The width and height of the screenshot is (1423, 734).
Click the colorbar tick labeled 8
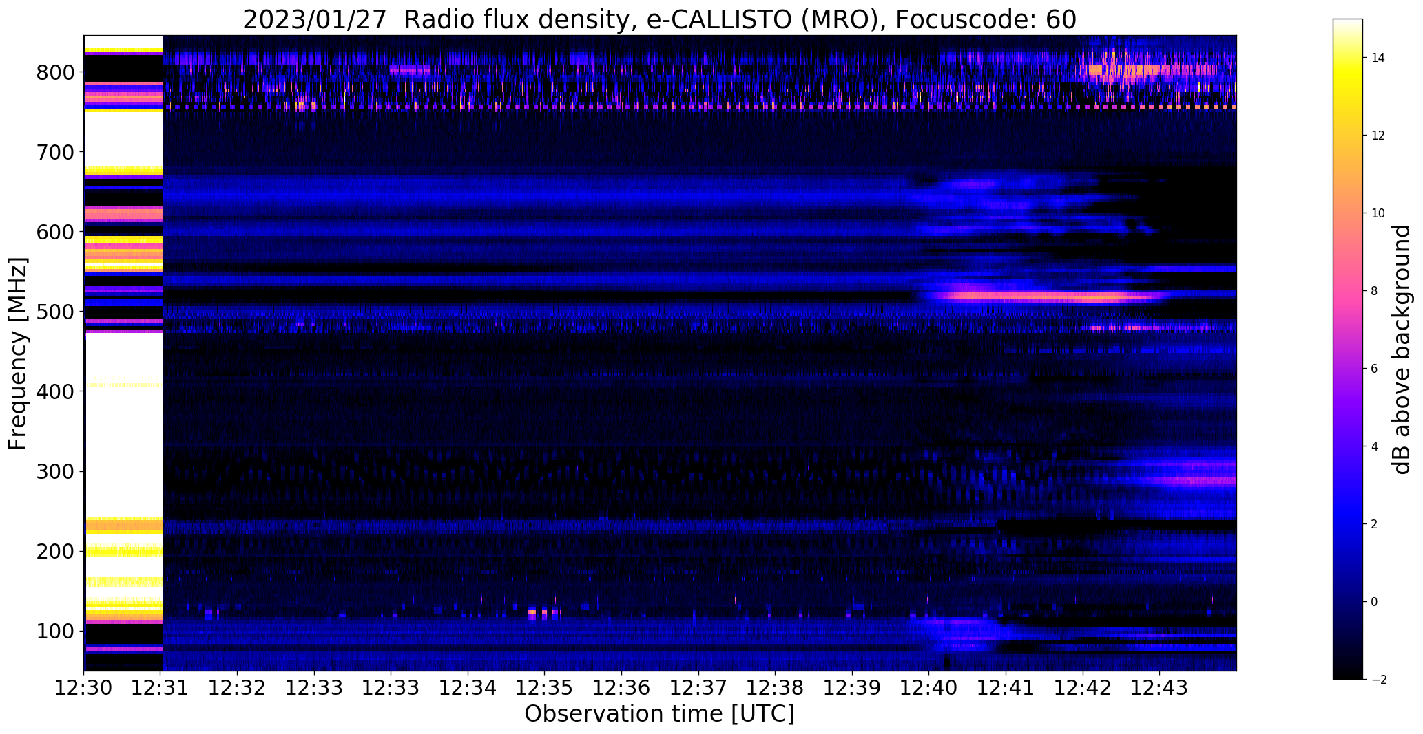pos(1374,291)
